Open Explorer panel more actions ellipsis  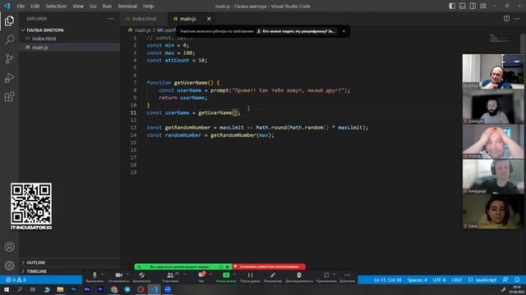pyautogui.click(x=111, y=19)
